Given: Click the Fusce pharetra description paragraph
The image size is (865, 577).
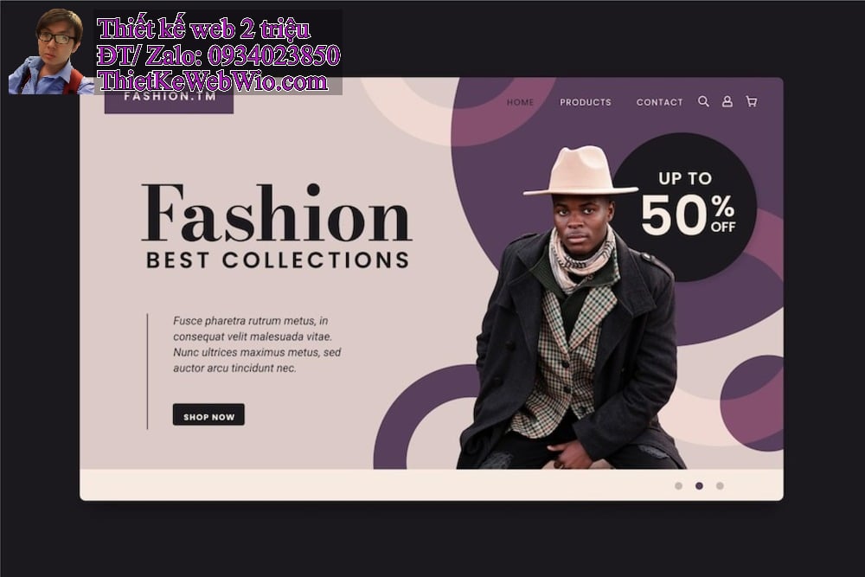Looking at the screenshot, I should [x=257, y=344].
